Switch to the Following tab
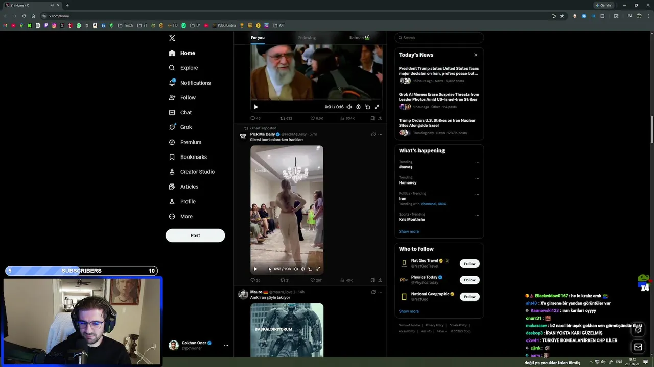 pyautogui.click(x=307, y=38)
